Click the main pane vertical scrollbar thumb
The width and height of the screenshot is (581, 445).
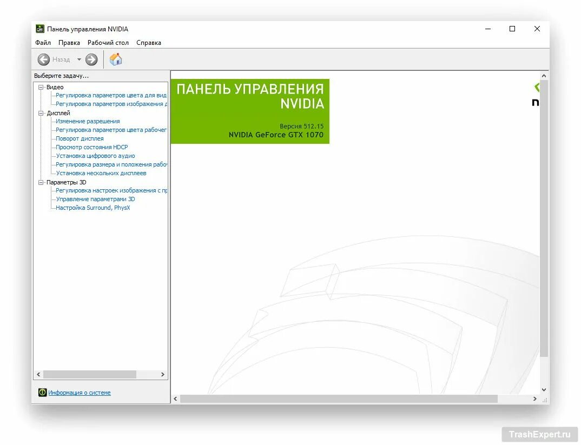pos(544,219)
